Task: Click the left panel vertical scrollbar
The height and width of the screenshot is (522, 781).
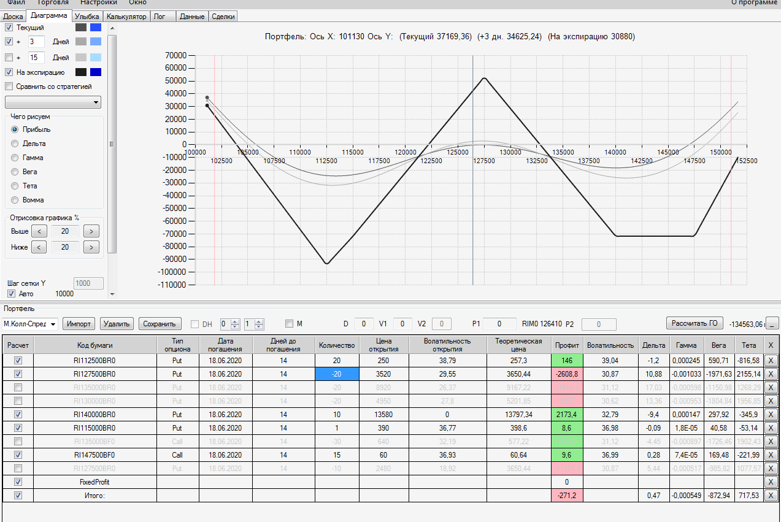Action: coord(112,144)
